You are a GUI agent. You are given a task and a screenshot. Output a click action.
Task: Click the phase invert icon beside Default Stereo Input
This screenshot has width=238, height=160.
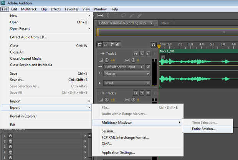148,67
